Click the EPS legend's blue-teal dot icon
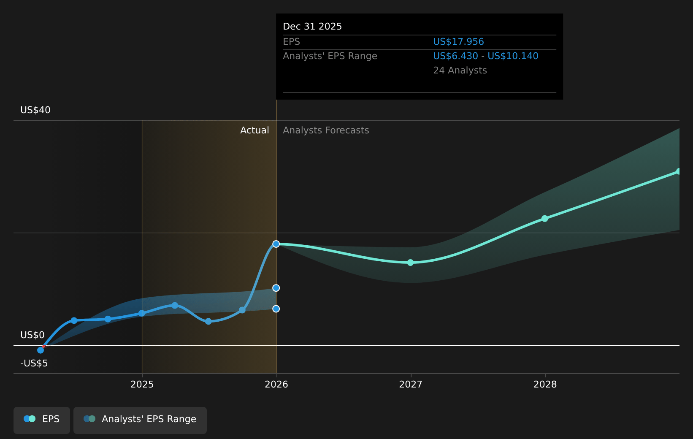The height and width of the screenshot is (439, 693). [30, 419]
